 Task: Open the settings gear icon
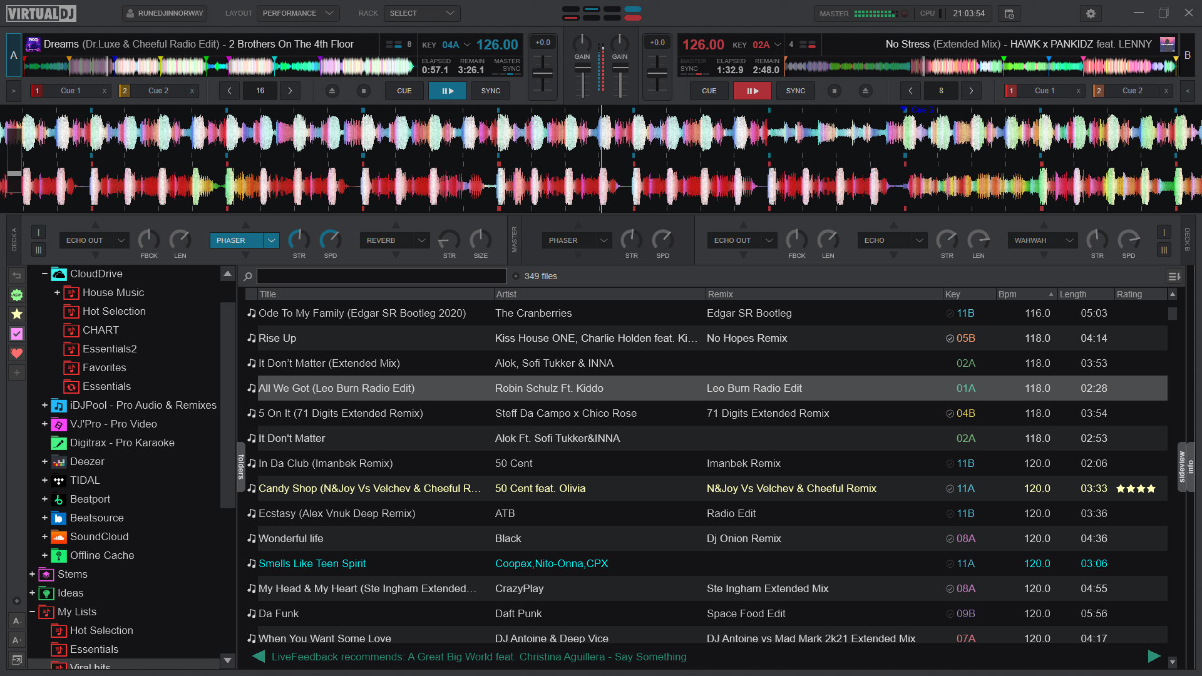pyautogui.click(x=1091, y=13)
